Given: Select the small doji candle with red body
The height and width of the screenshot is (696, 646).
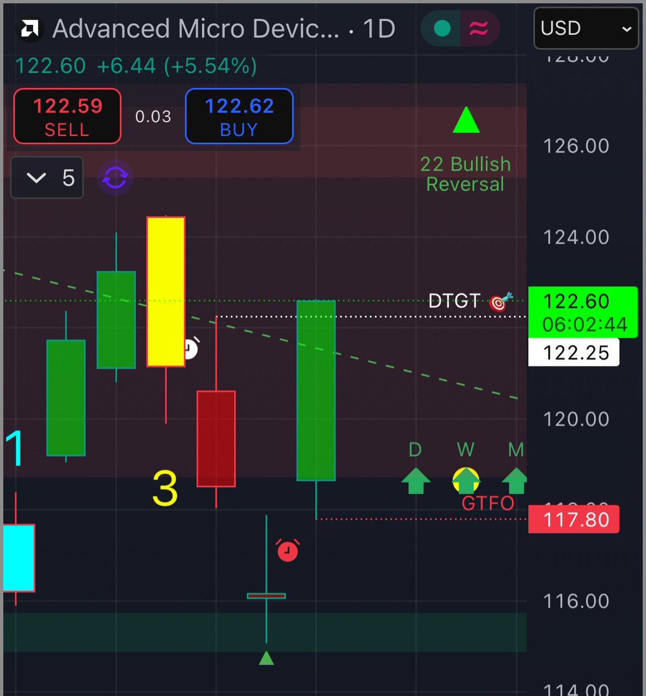Looking at the screenshot, I should pos(266,596).
